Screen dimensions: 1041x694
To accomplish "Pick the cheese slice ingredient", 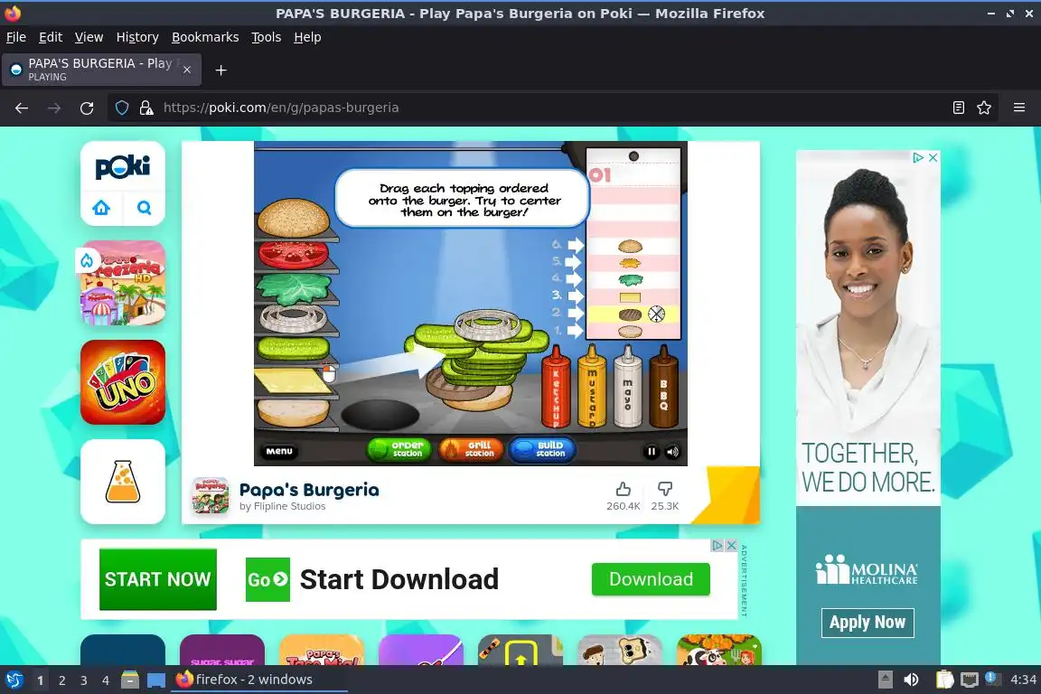I will pyautogui.click(x=292, y=380).
